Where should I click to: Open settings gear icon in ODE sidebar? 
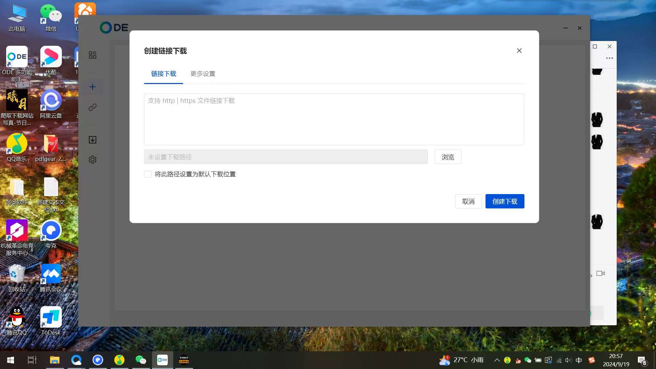[x=93, y=160]
